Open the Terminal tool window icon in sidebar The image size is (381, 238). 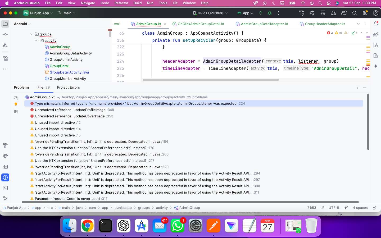point(5,188)
